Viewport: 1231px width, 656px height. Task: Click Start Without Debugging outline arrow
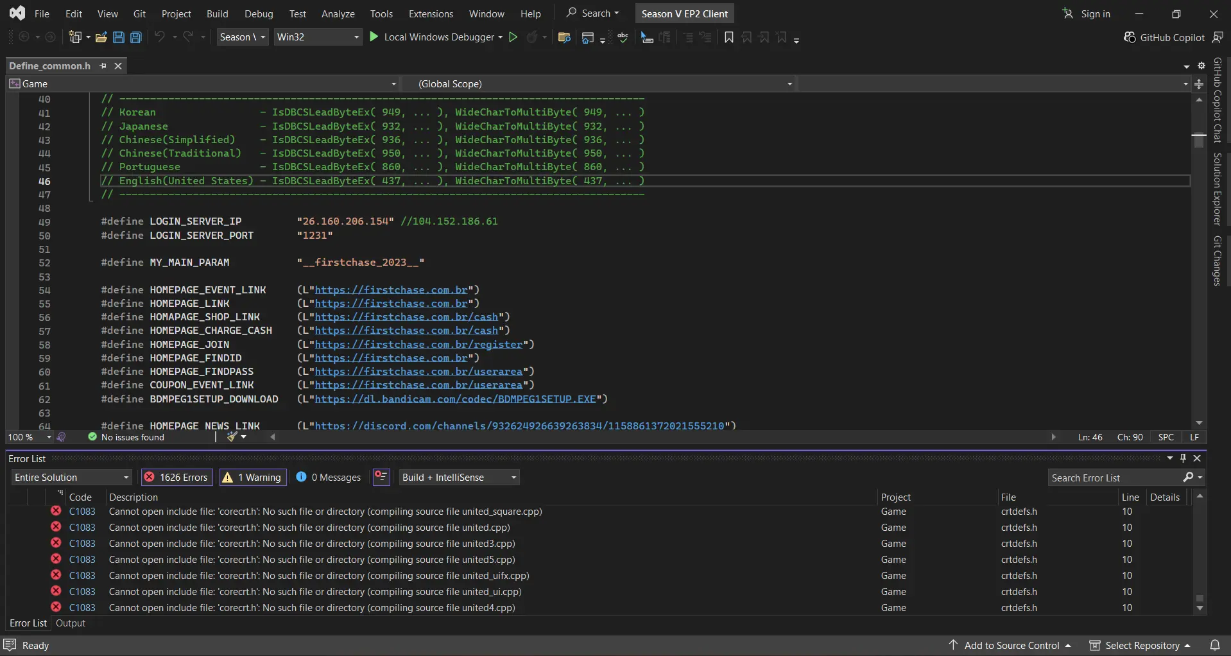513,37
